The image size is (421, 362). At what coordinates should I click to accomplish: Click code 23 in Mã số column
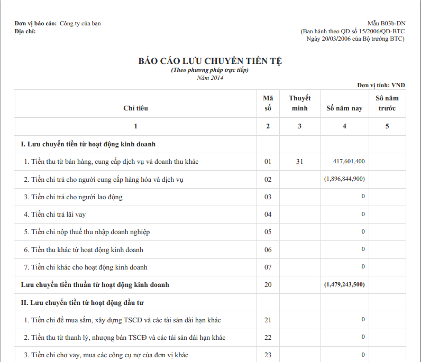coord(268,355)
